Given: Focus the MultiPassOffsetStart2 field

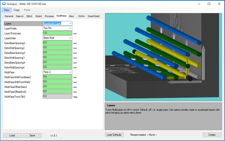Looking at the screenshot, I should (57, 87).
